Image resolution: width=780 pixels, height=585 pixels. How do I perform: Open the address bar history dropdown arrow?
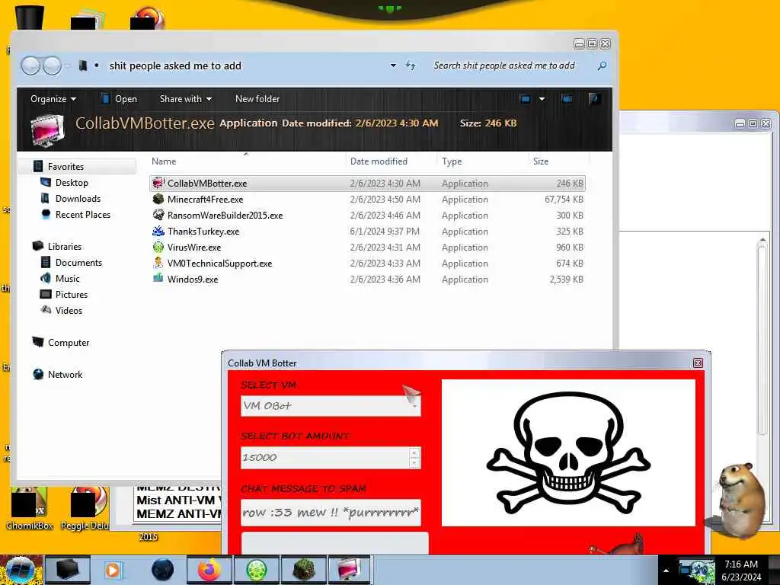tap(393, 66)
